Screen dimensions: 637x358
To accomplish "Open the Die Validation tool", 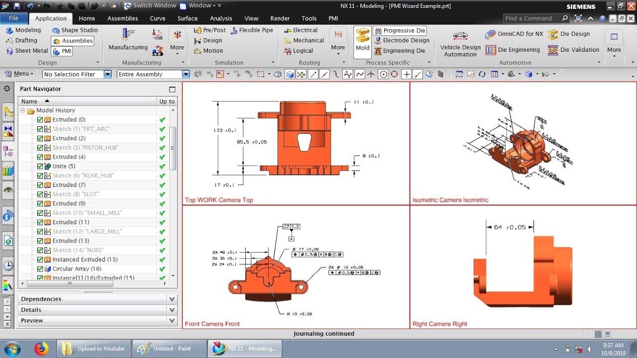I will [x=573, y=50].
